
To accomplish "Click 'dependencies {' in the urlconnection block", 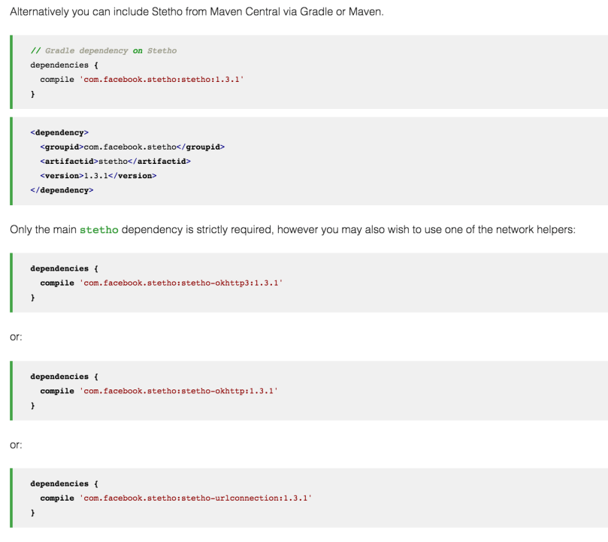I will click(59, 483).
